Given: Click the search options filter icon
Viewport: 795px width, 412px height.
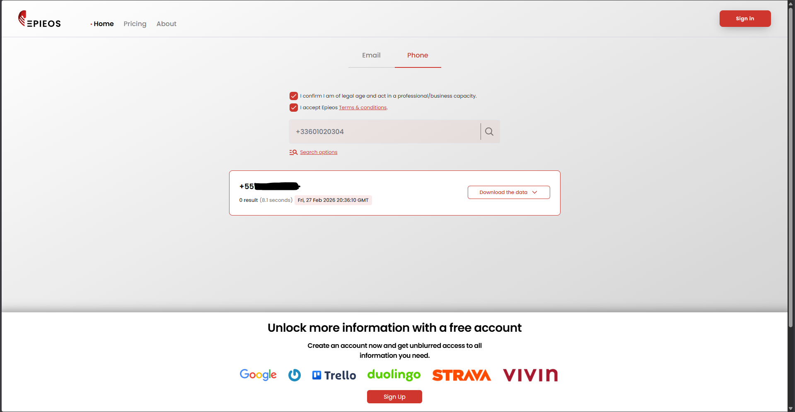Looking at the screenshot, I should pos(293,152).
